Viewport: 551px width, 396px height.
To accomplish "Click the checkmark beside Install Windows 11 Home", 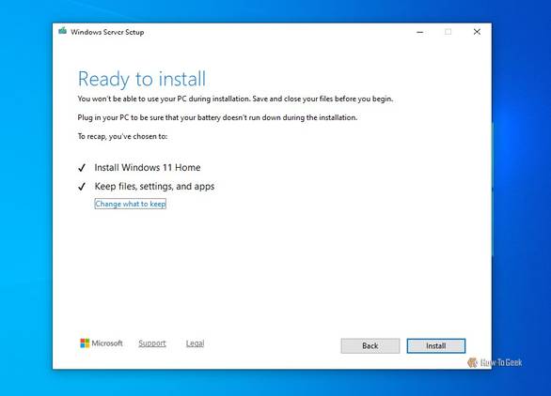I will click(82, 168).
